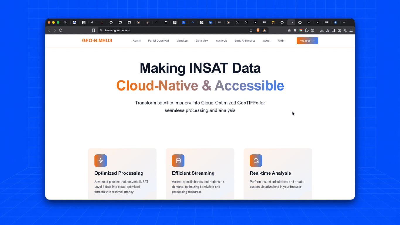Screen dimensions: 400x225
Task: Open the browser hamburger menu
Action: [351, 30]
